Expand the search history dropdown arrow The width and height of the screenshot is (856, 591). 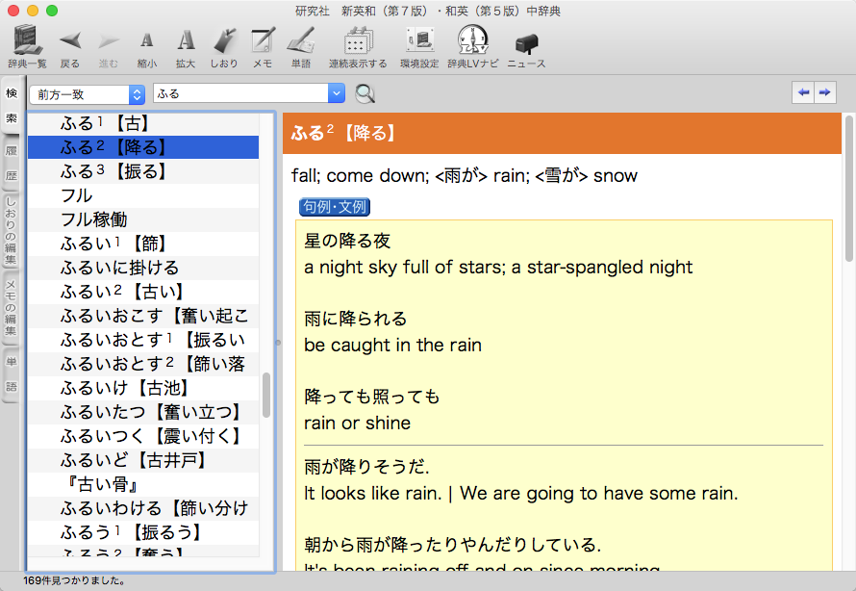[x=336, y=93]
